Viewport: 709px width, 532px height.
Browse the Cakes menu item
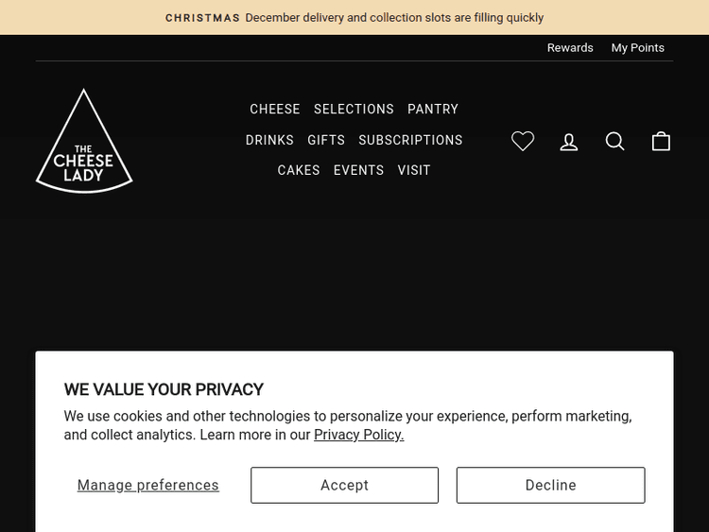pos(299,170)
